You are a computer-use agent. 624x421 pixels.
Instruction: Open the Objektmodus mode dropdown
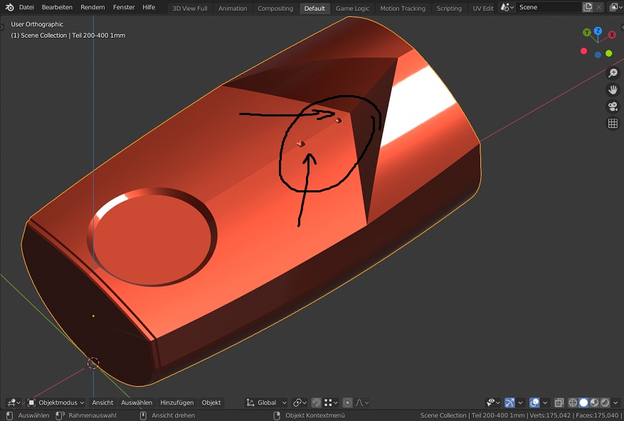click(x=56, y=403)
